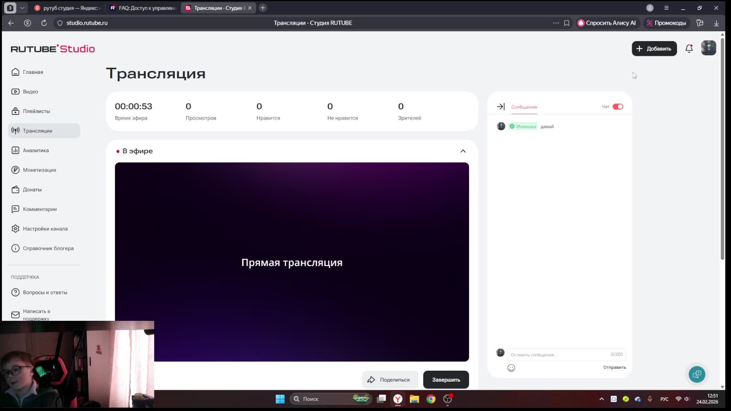Screen dimensions: 731x411
Task: Open Настройки канала
Action: click(x=45, y=229)
